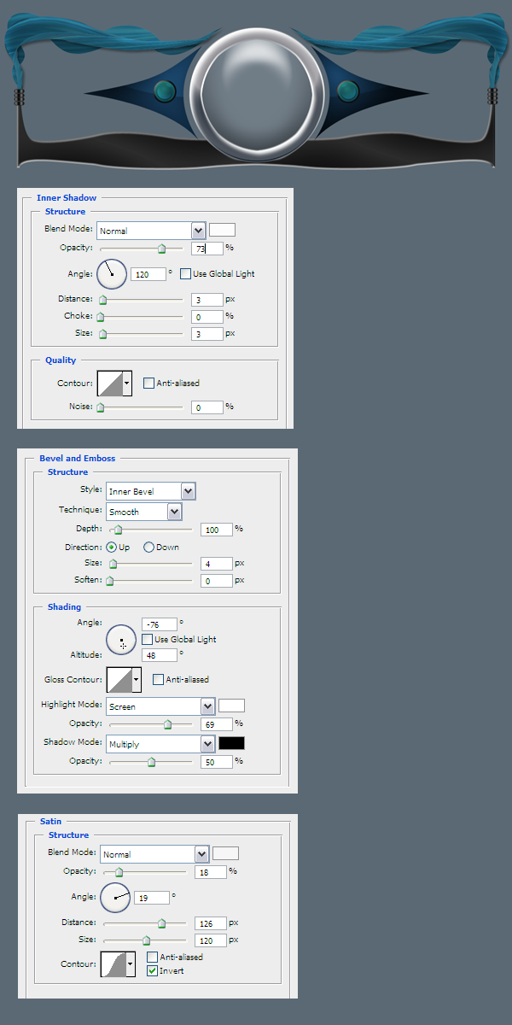
Task: Click Inner Shadow Noise value field
Action: click(207, 408)
